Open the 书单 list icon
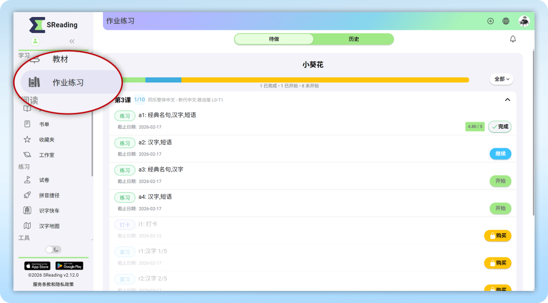Screen dimensions: 548x303 point(27,124)
